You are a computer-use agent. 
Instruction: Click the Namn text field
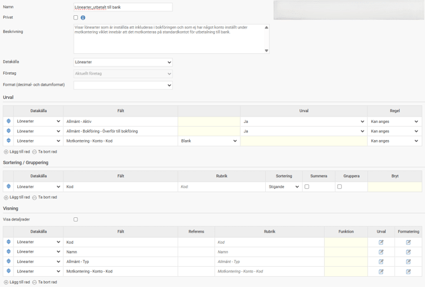(x=122, y=7)
